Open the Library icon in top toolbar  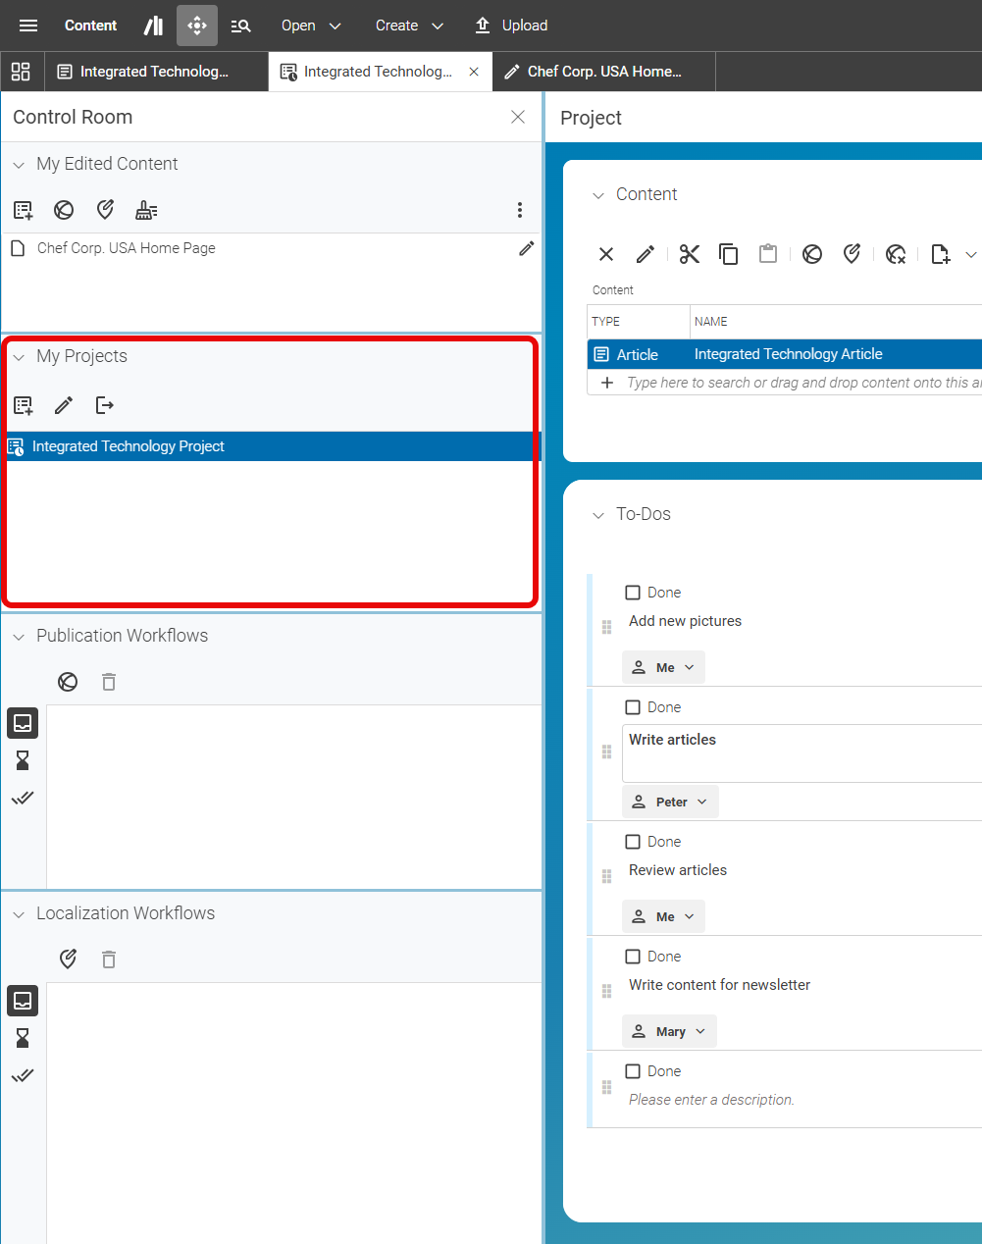click(x=154, y=26)
